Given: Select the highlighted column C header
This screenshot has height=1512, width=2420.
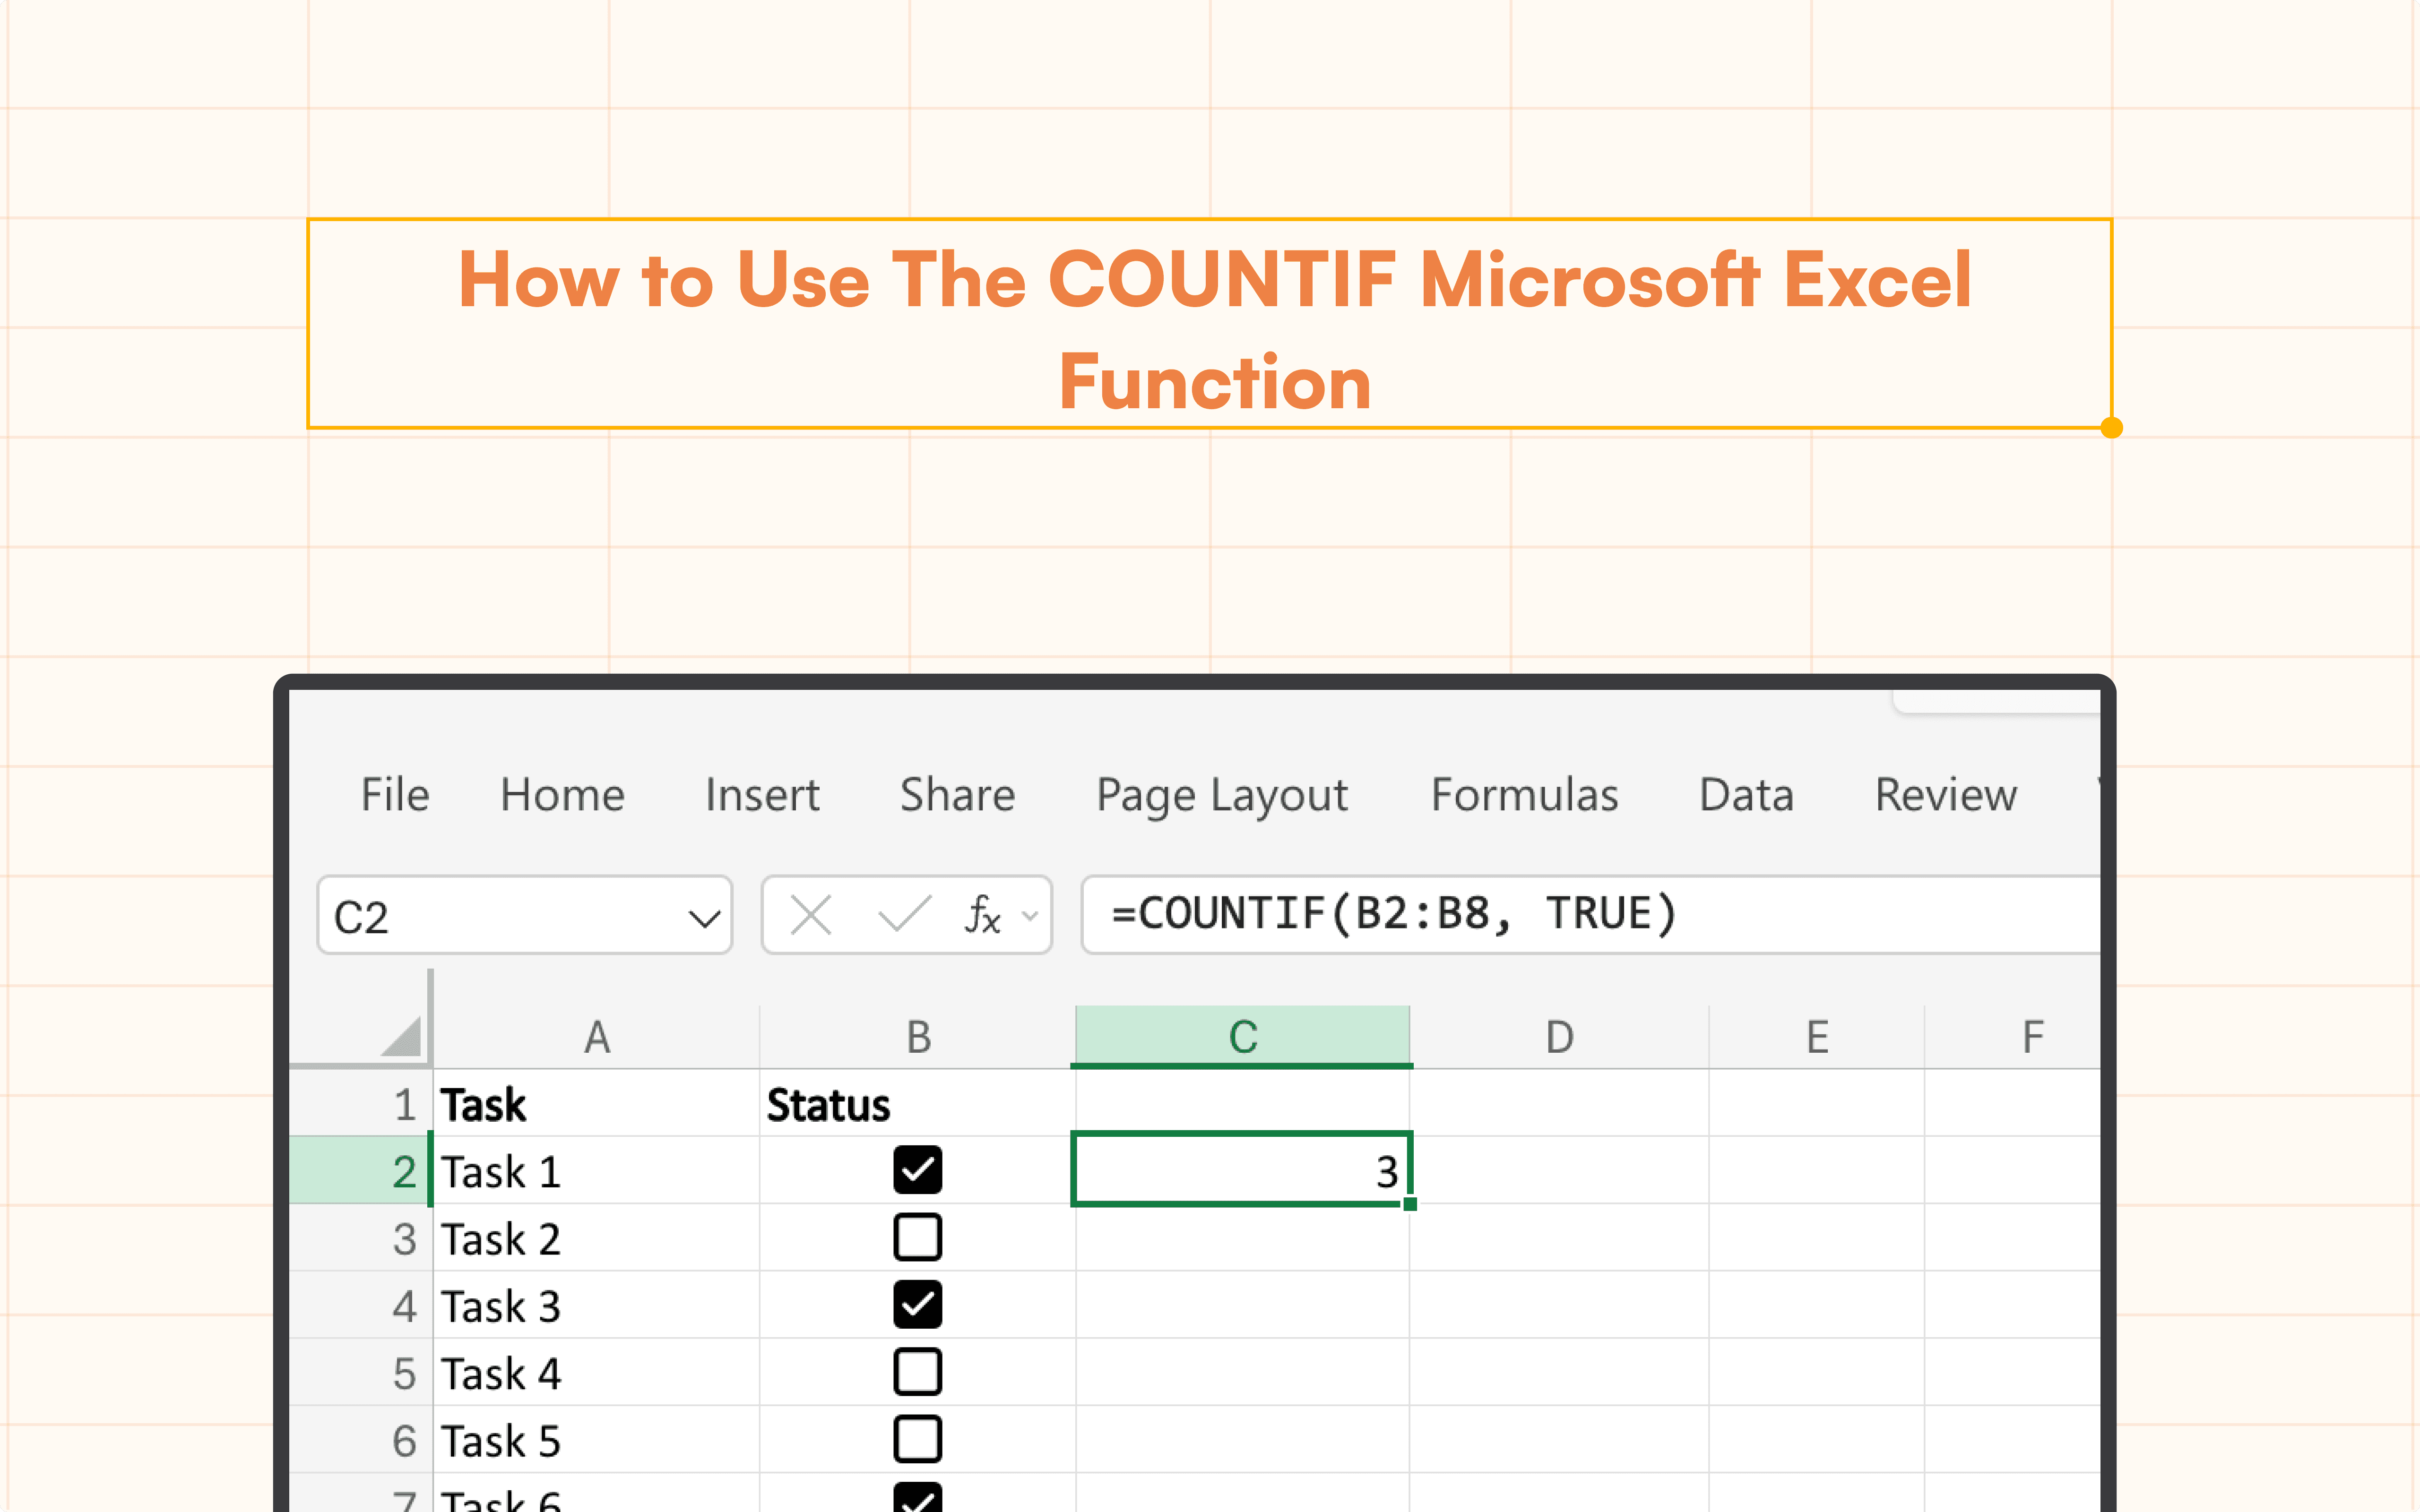Looking at the screenshot, I should pos(1242,1037).
